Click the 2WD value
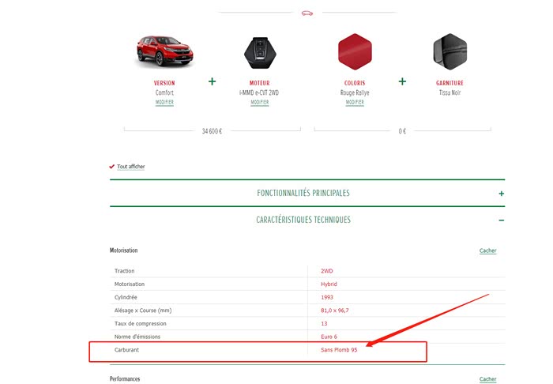 [326, 271]
